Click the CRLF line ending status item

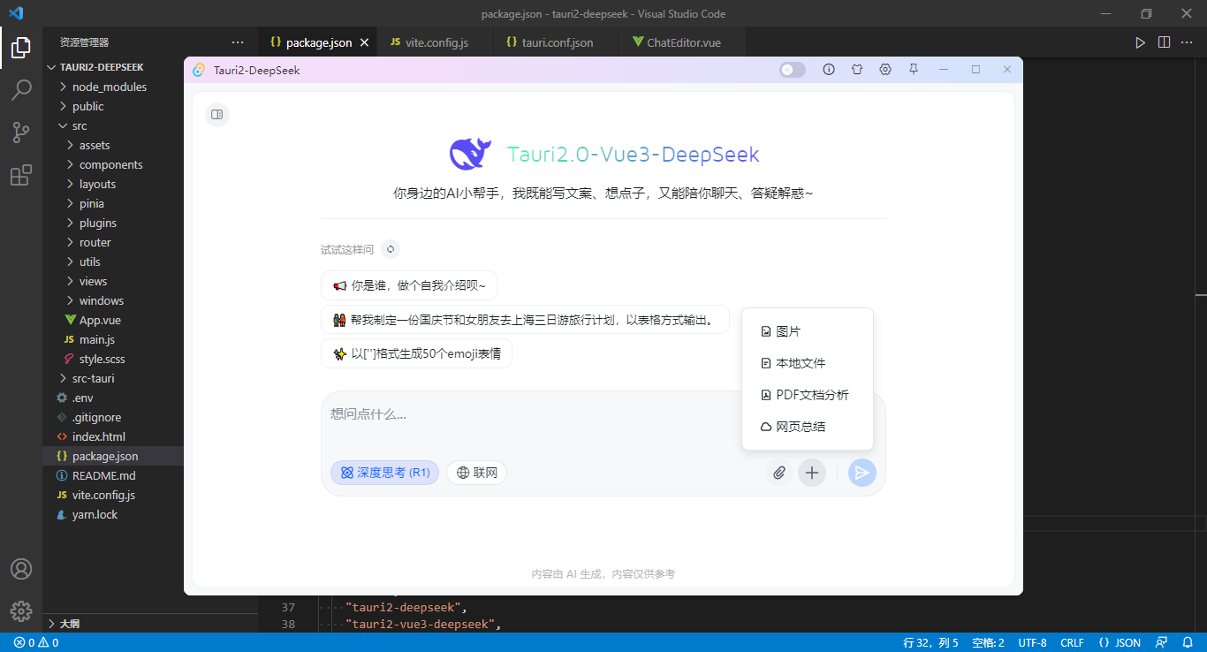(x=1072, y=642)
